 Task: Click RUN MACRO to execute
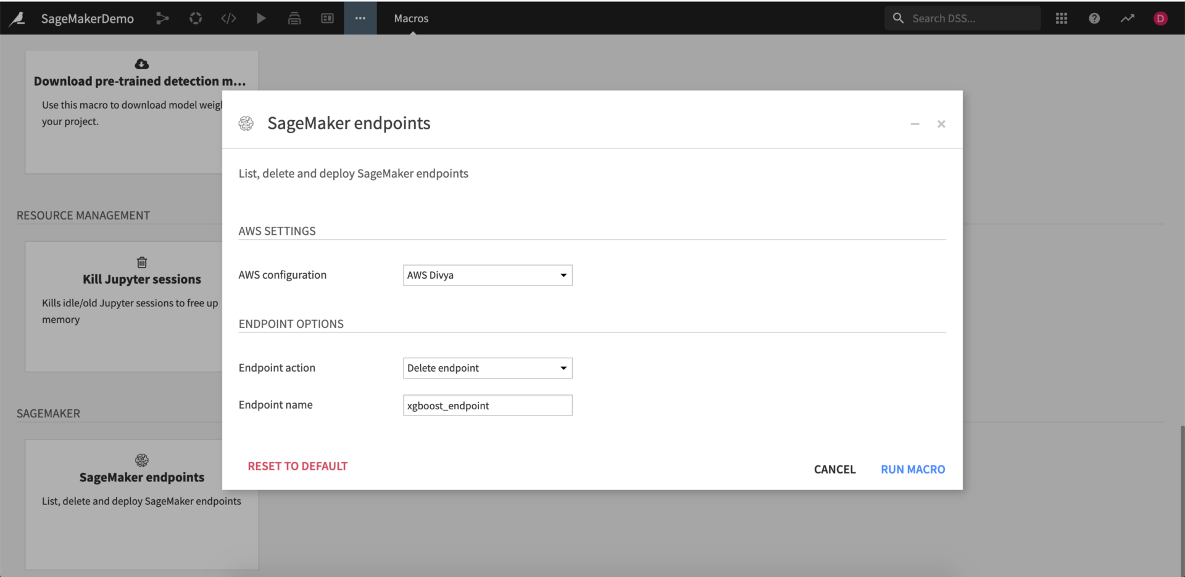[913, 469]
